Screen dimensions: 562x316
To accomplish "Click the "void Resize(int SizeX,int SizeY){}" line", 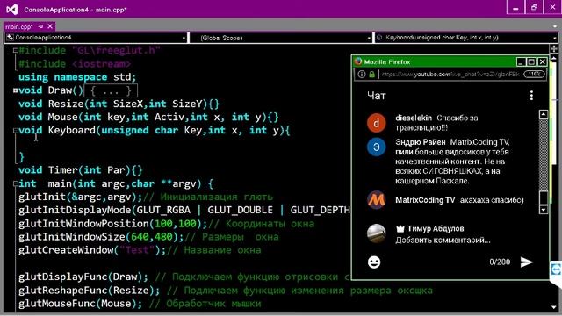I will point(119,104).
